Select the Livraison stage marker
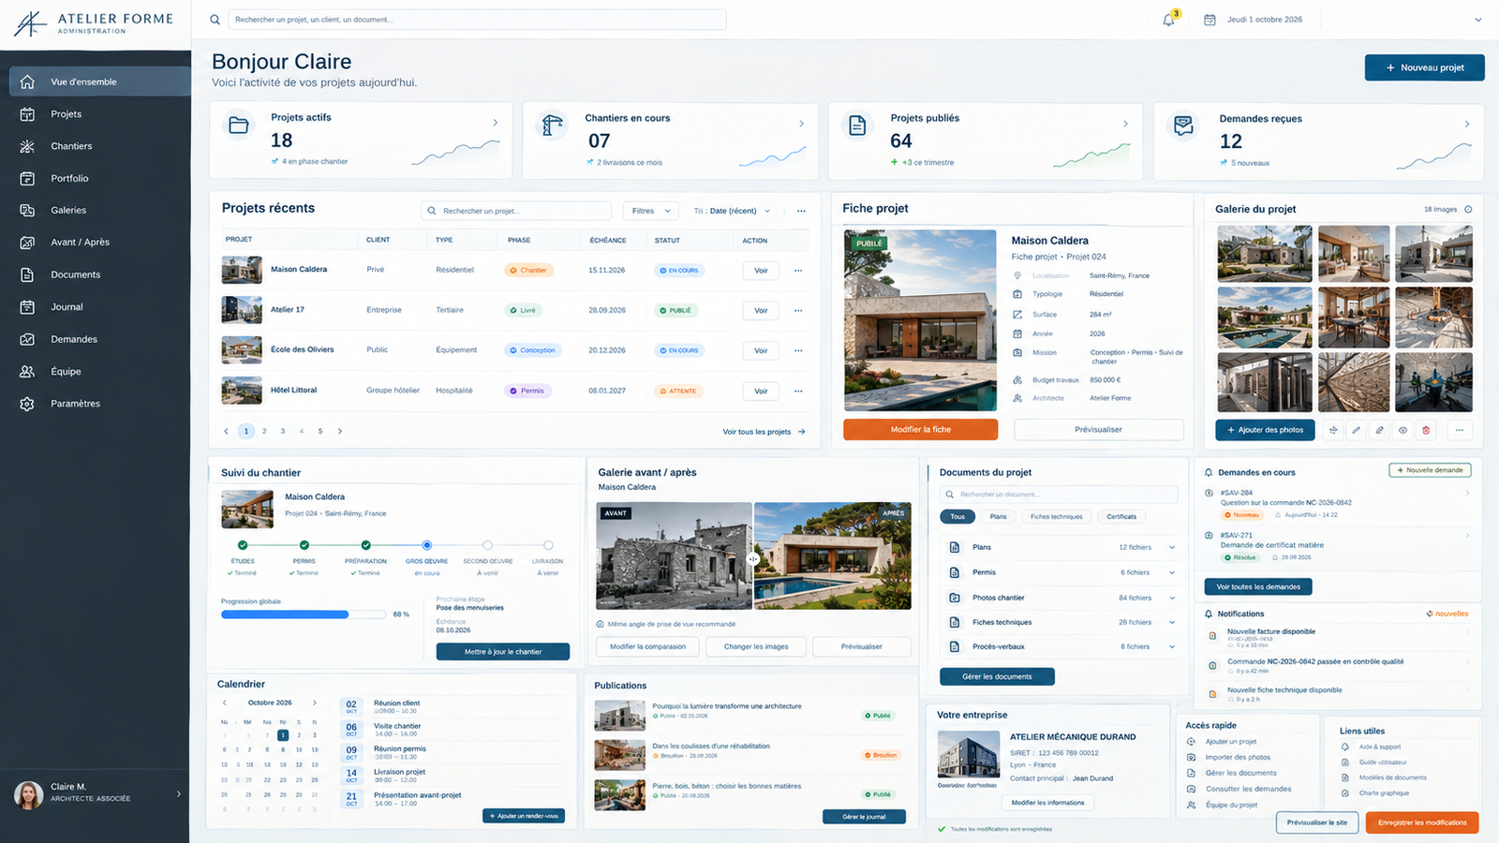This screenshot has height=843, width=1499. point(548,545)
